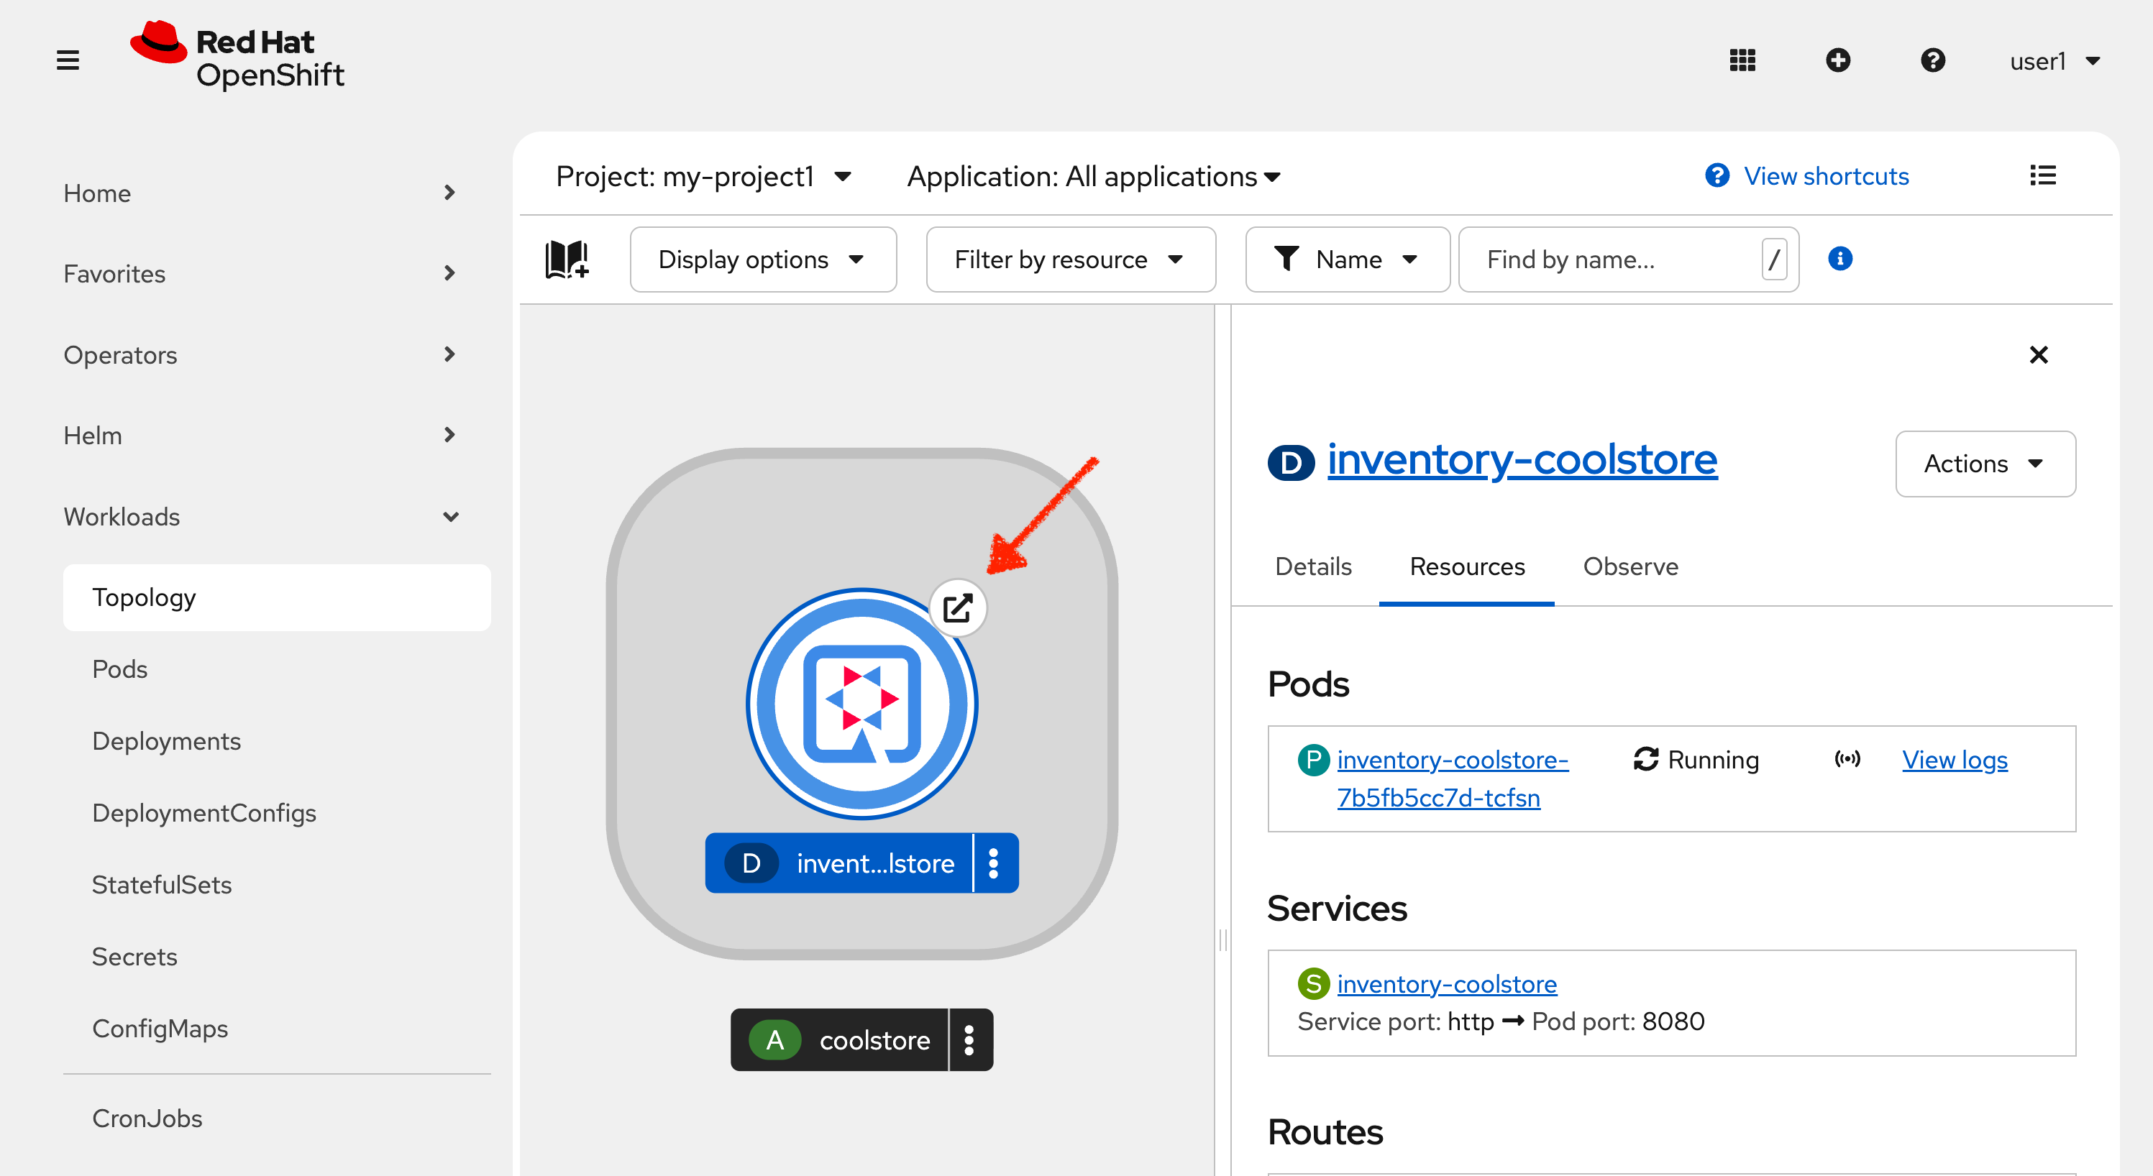Open the Display options dropdown
The image size is (2153, 1176).
tap(762, 259)
